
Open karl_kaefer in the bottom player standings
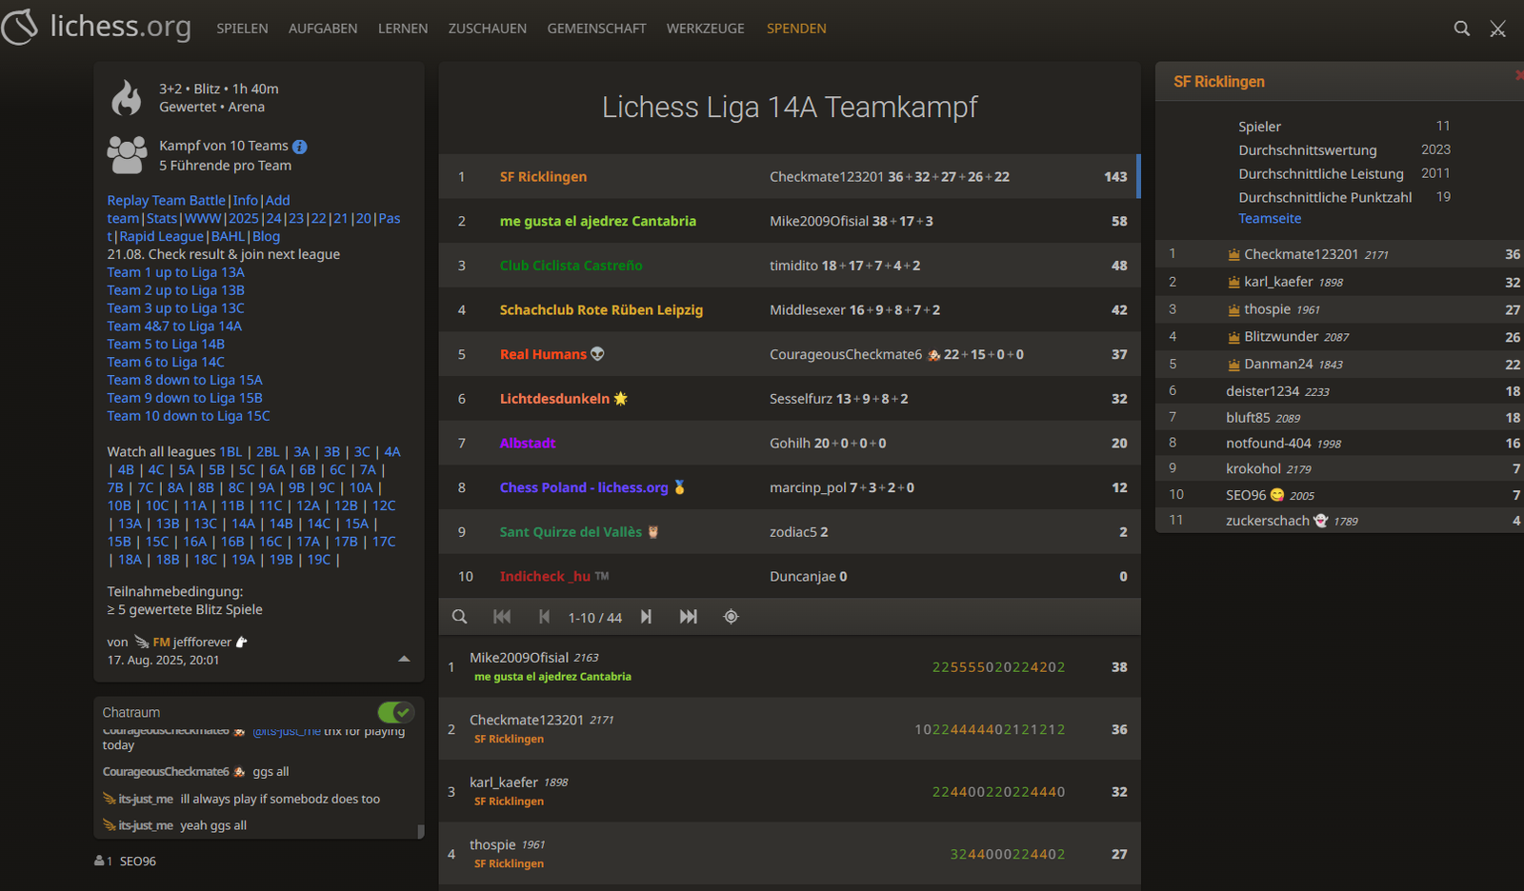[790, 791]
